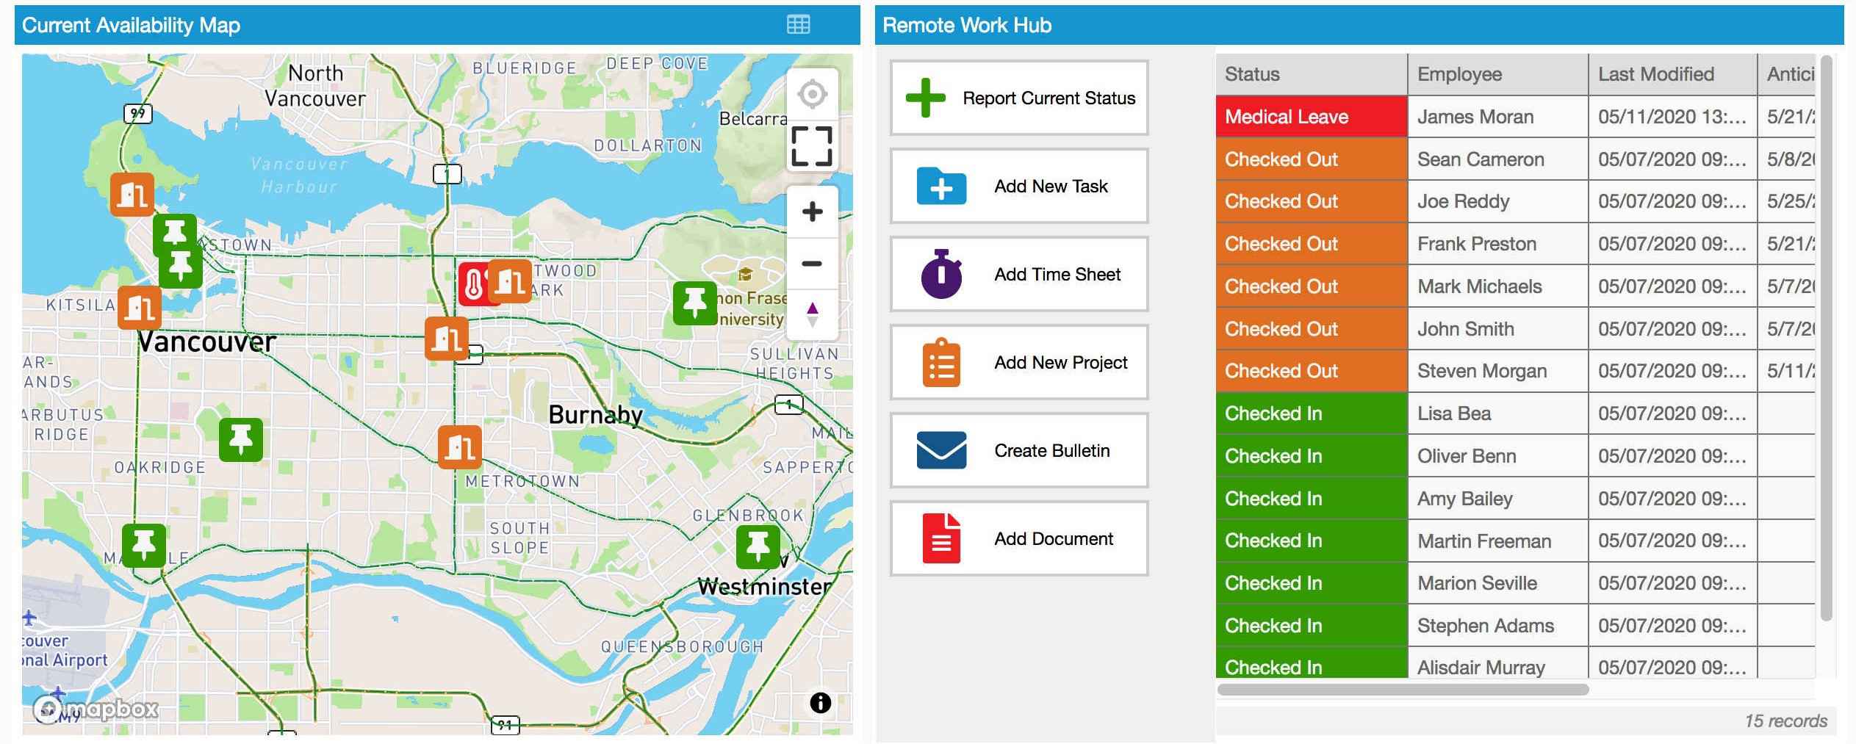Toggle fullscreen map view
This screenshot has width=1856, height=744.
pyautogui.click(x=812, y=146)
